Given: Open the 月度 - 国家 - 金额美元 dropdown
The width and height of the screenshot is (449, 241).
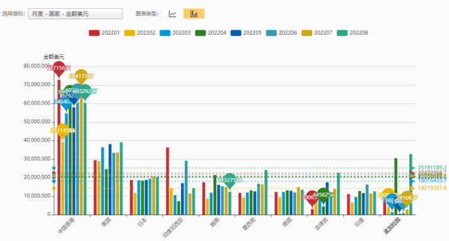Looking at the screenshot, I should [x=75, y=14].
